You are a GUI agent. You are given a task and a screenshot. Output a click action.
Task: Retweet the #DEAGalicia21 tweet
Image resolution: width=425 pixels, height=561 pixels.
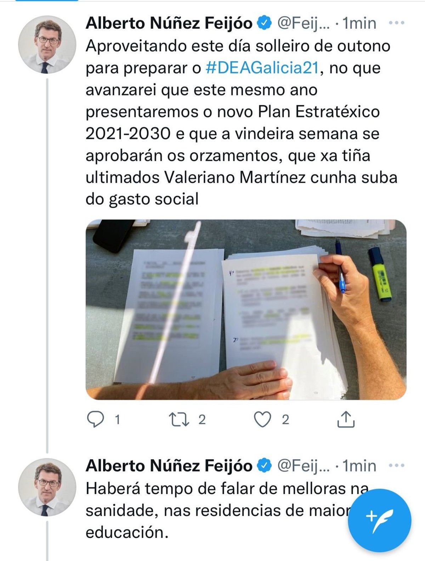pyautogui.click(x=180, y=420)
